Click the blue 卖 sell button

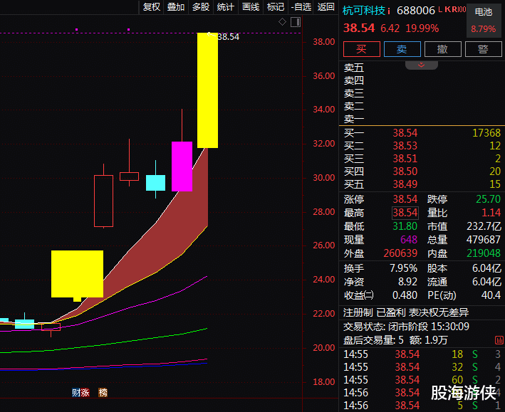click(x=402, y=49)
